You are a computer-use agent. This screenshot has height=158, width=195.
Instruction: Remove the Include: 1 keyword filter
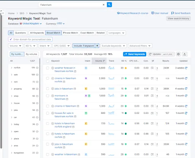[97, 46]
